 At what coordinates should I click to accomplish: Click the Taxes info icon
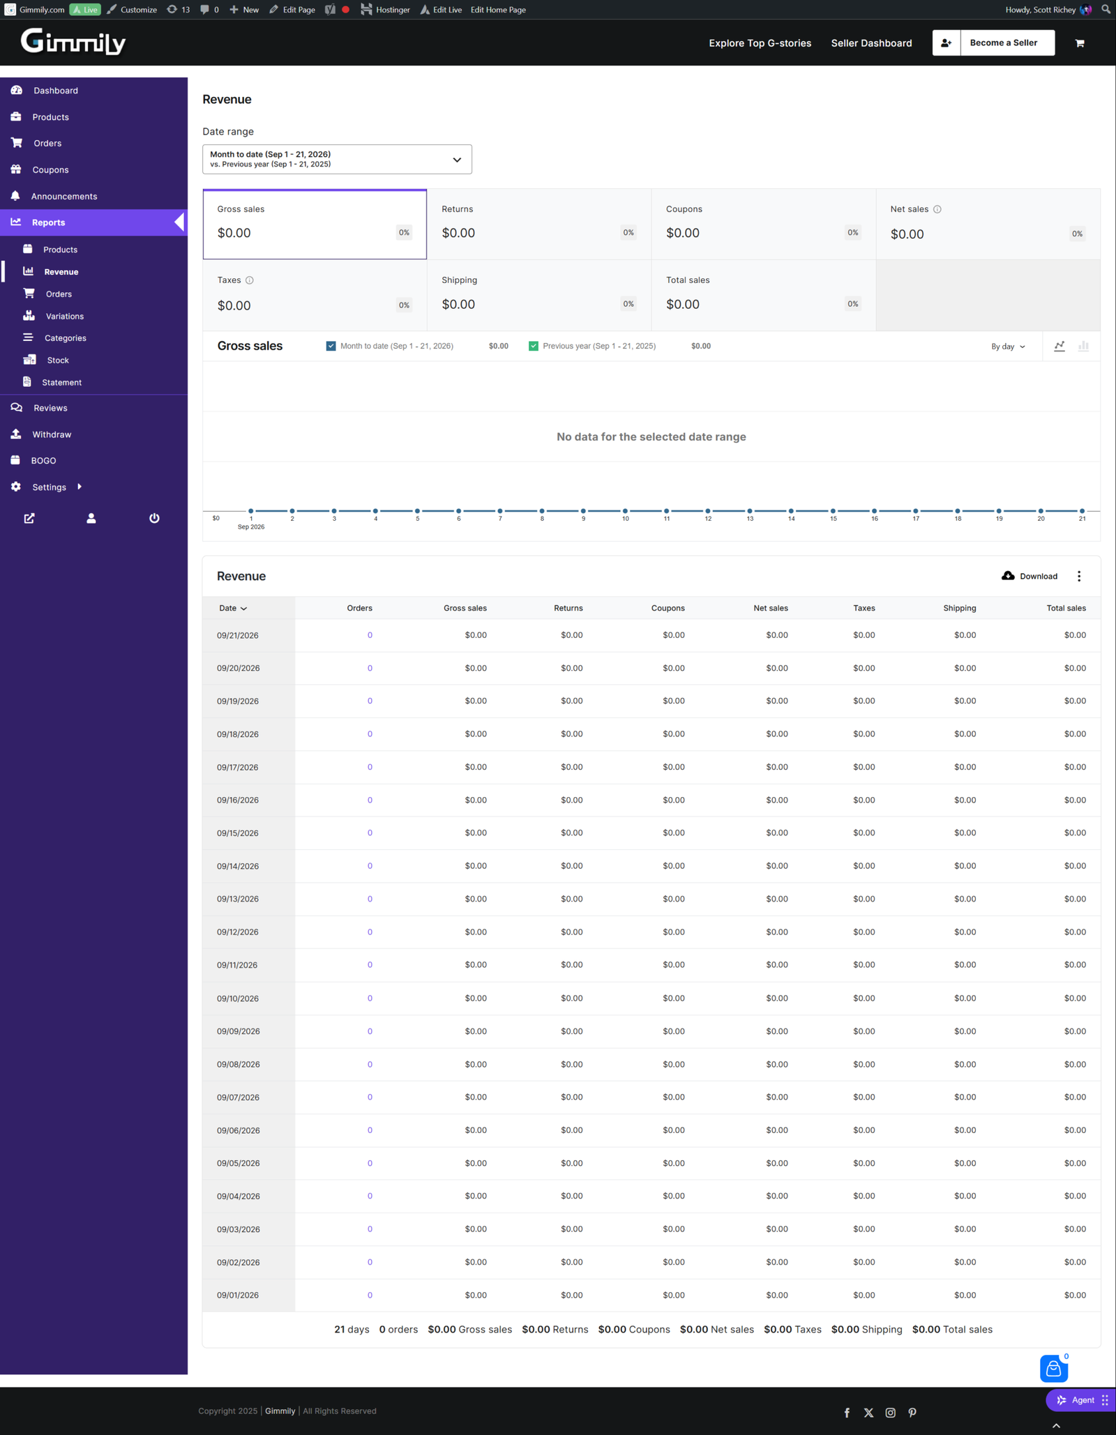250,280
